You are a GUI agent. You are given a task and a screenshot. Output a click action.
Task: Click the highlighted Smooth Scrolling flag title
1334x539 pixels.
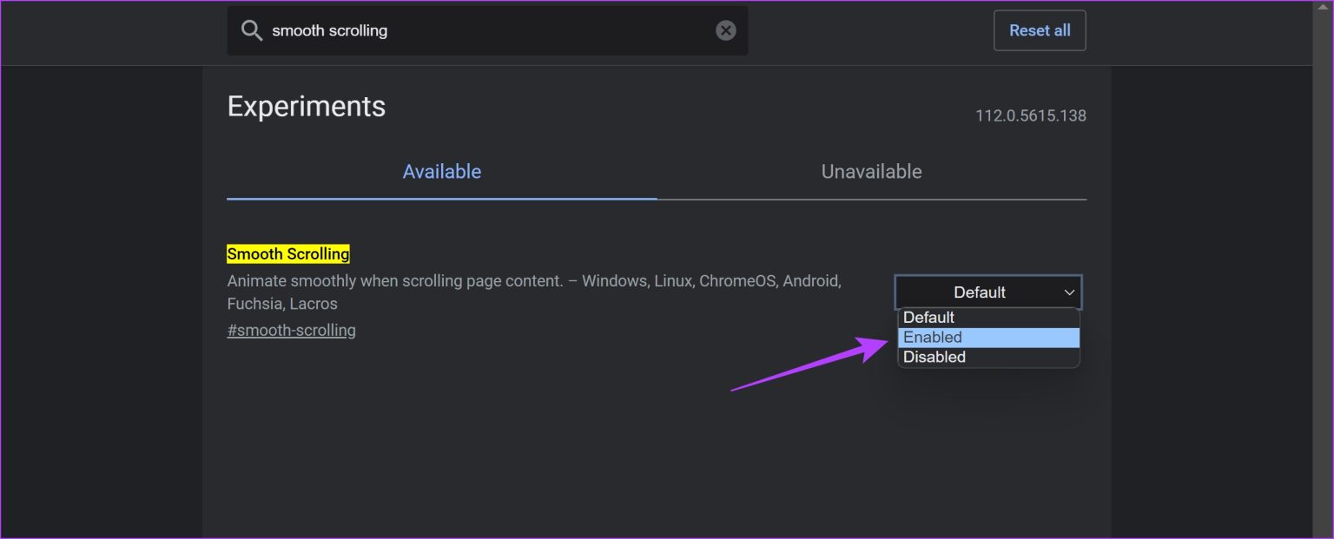[x=288, y=253]
